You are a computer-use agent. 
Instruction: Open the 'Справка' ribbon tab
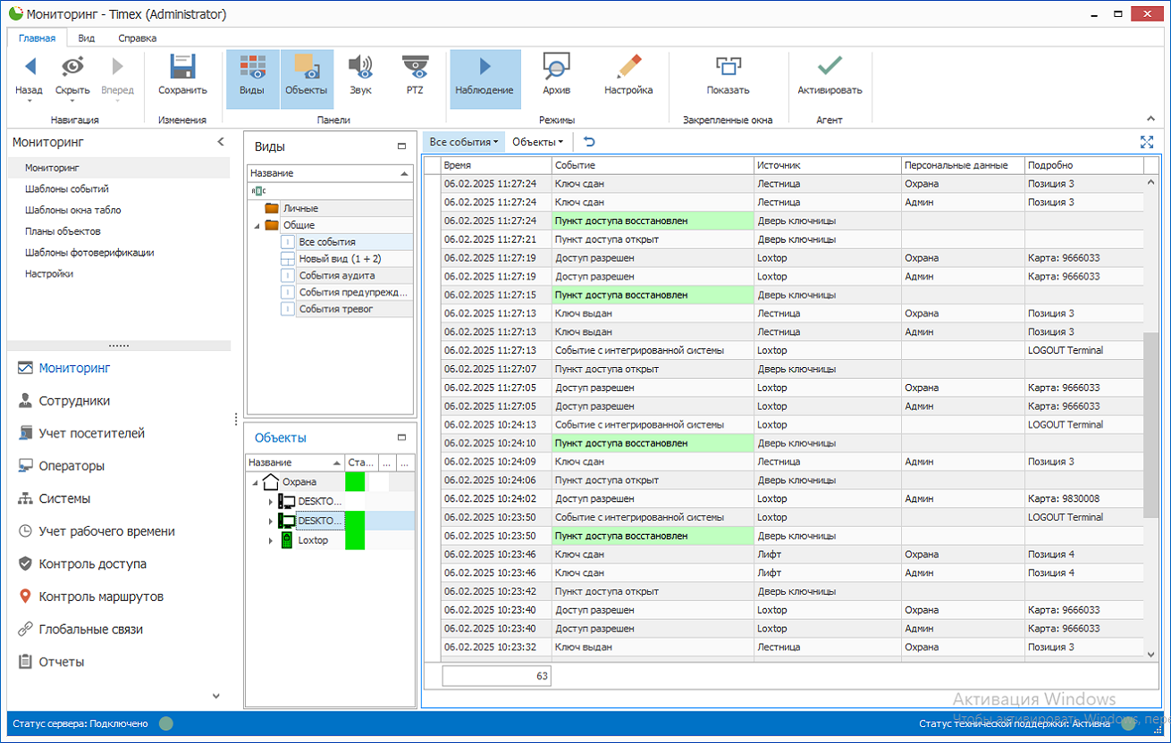coord(137,38)
